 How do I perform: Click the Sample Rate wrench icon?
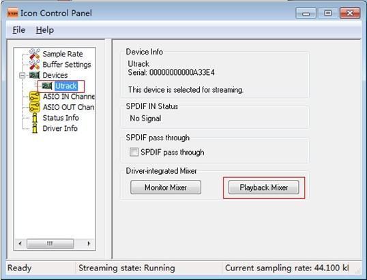point(35,54)
